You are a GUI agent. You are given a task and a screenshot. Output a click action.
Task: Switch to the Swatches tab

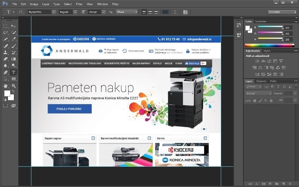click(x=260, y=21)
